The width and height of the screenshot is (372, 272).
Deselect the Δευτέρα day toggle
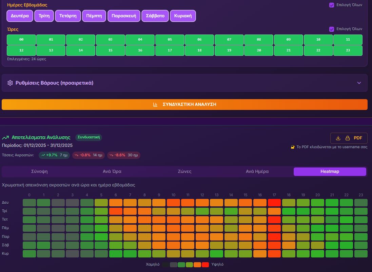20,16
